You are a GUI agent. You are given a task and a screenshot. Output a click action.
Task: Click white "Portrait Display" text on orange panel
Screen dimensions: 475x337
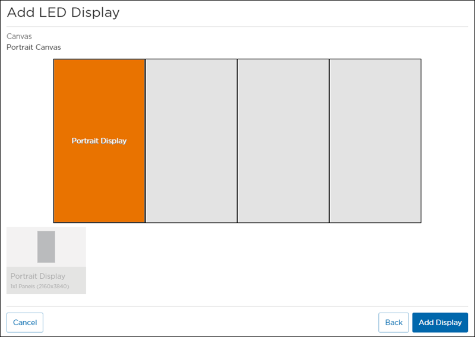coord(99,141)
